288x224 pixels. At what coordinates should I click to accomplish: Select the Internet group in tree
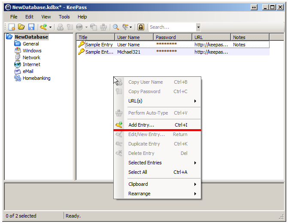tap(31, 64)
